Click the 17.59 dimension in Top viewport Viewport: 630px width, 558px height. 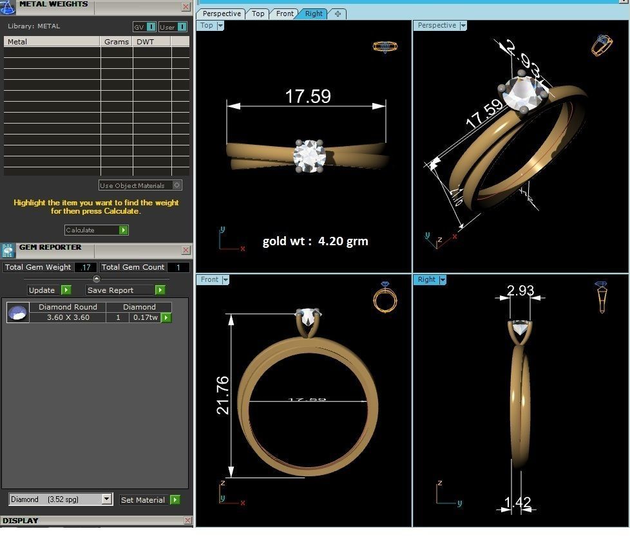(308, 97)
